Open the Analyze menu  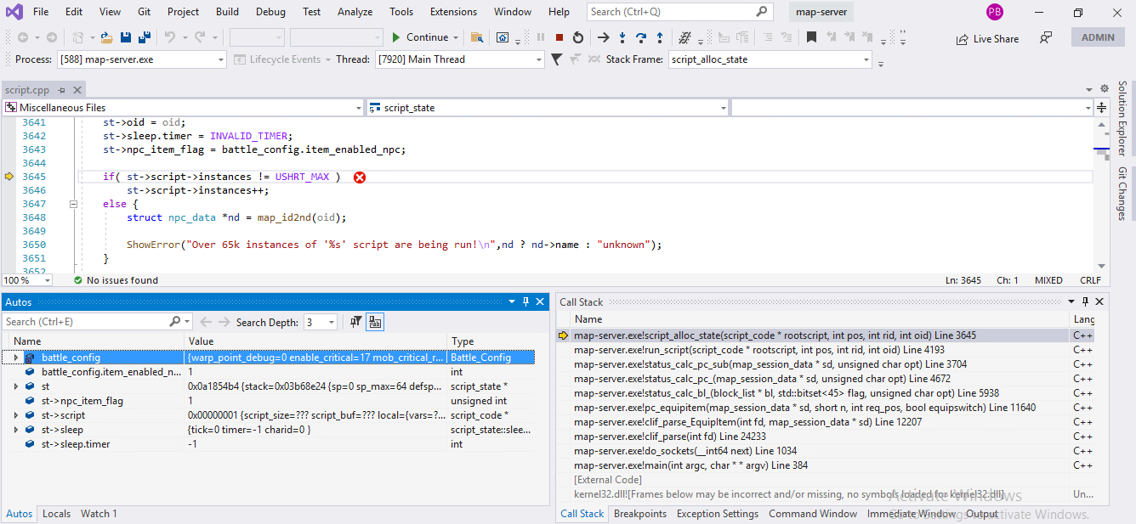[355, 12]
